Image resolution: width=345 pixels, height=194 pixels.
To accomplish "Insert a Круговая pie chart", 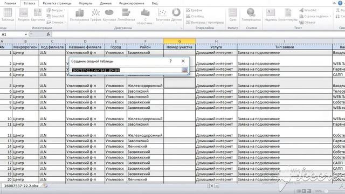I will coord(109,16).
